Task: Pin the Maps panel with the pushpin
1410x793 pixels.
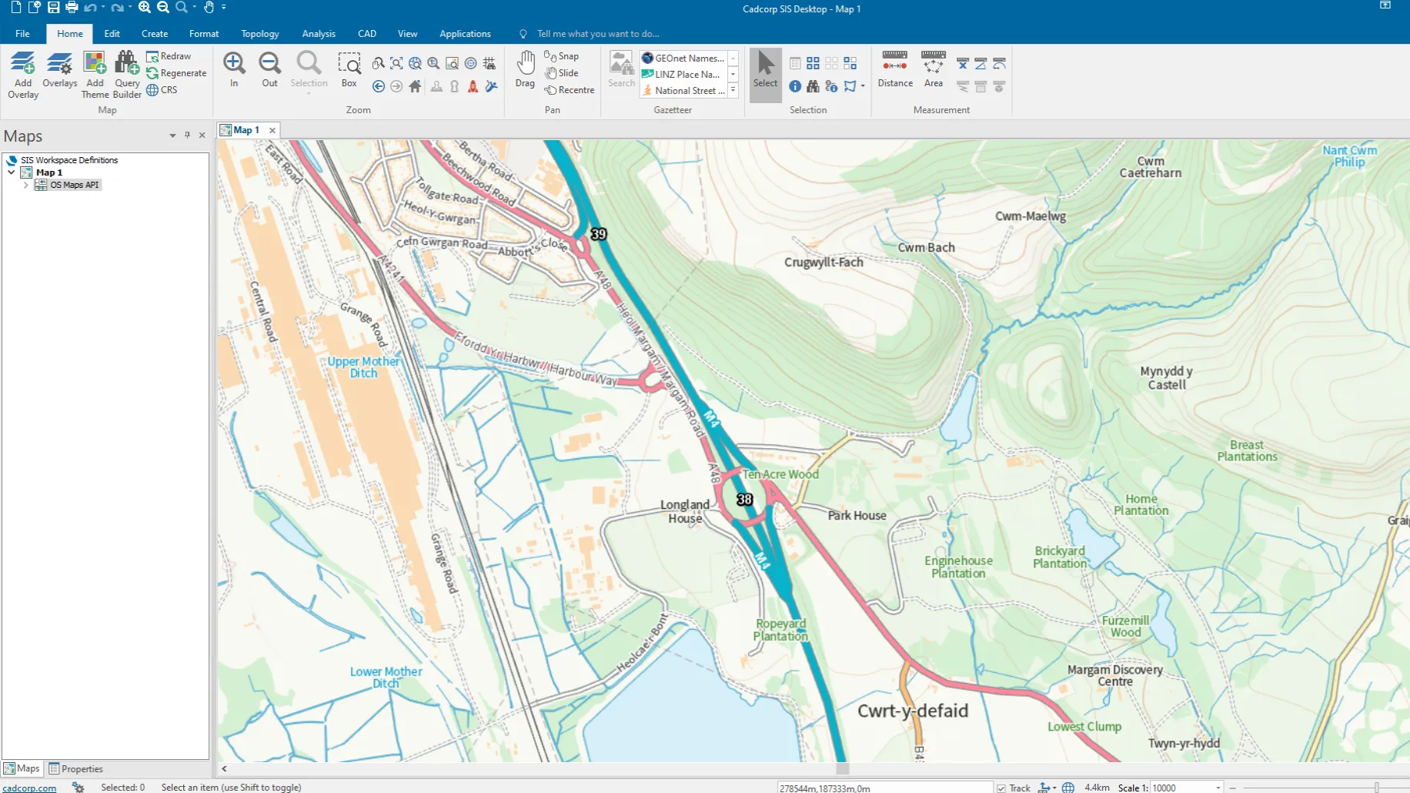Action: 187,135
